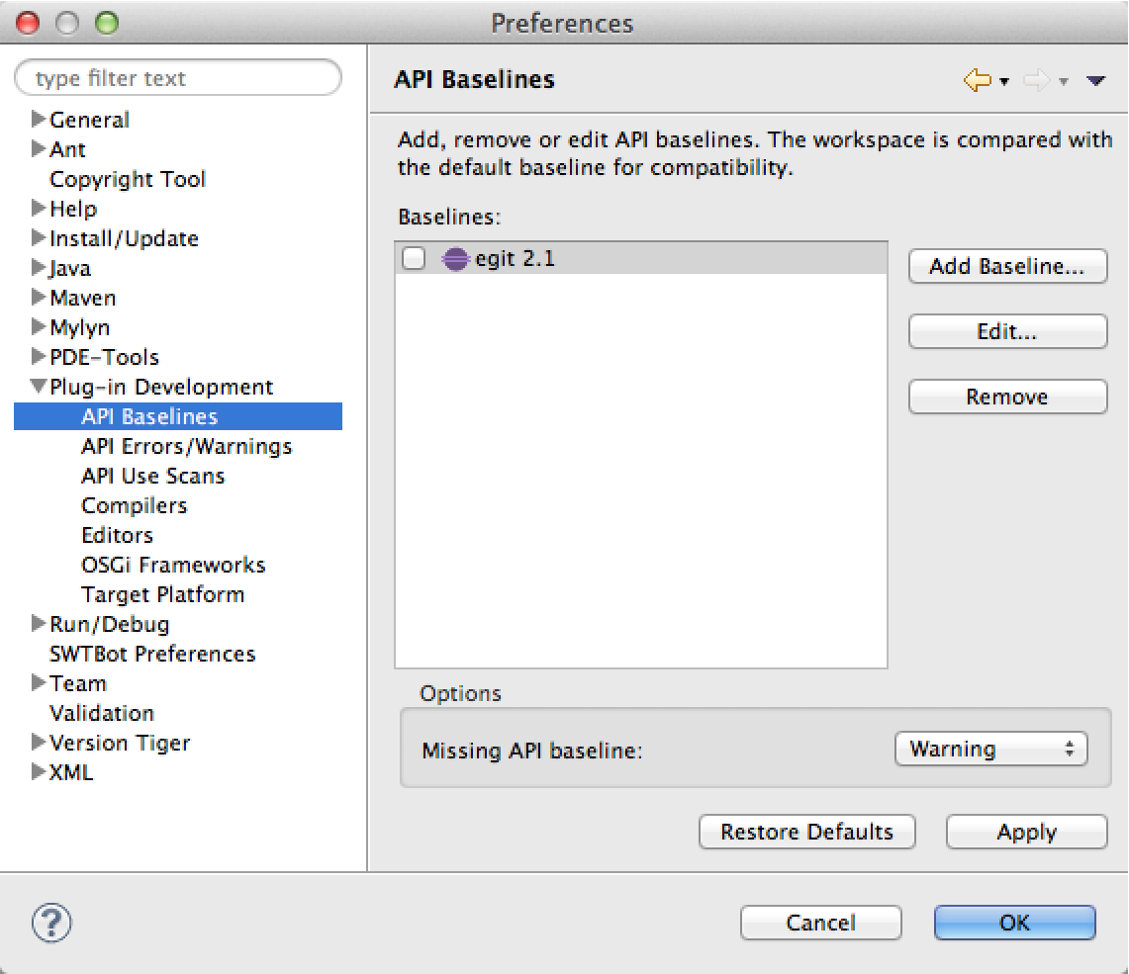This screenshot has width=1129, height=974.
Task: Click the back navigation arrow icon
Action: click(x=977, y=80)
